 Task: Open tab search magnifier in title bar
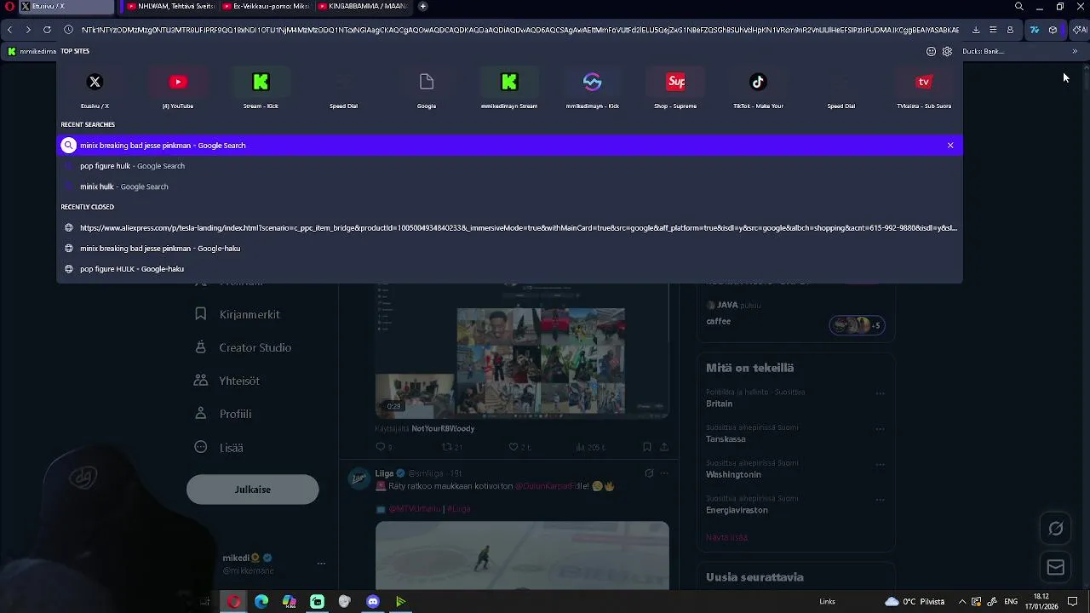pos(1018,6)
